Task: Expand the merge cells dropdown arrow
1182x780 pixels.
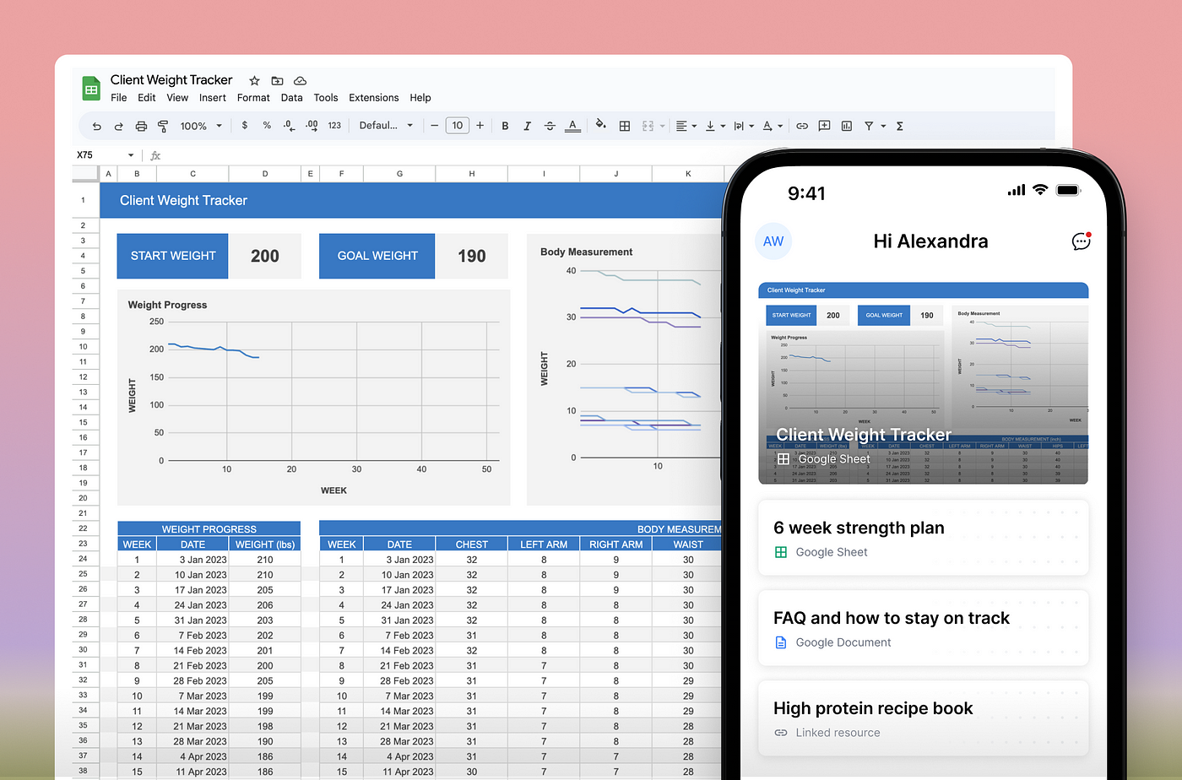Action: click(x=663, y=126)
